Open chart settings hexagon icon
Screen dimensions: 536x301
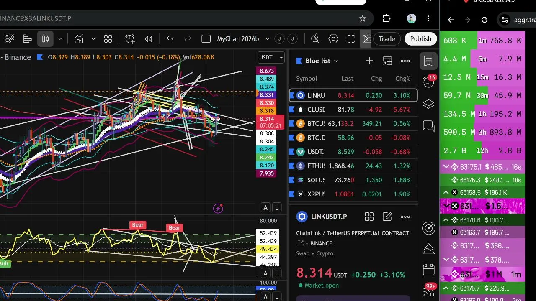(333, 39)
